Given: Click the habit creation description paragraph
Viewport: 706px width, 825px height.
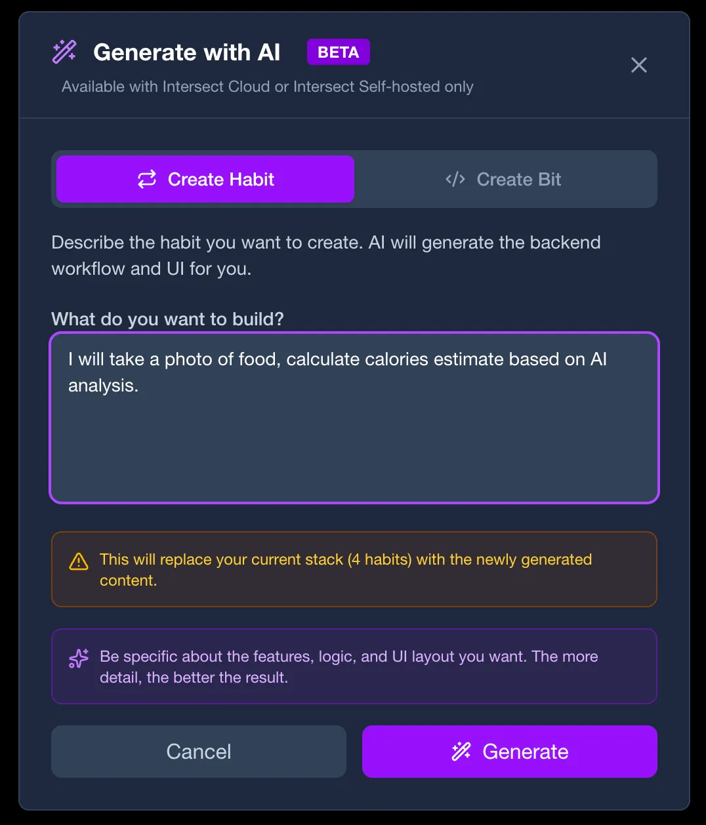Looking at the screenshot, I should pos(325,255).
